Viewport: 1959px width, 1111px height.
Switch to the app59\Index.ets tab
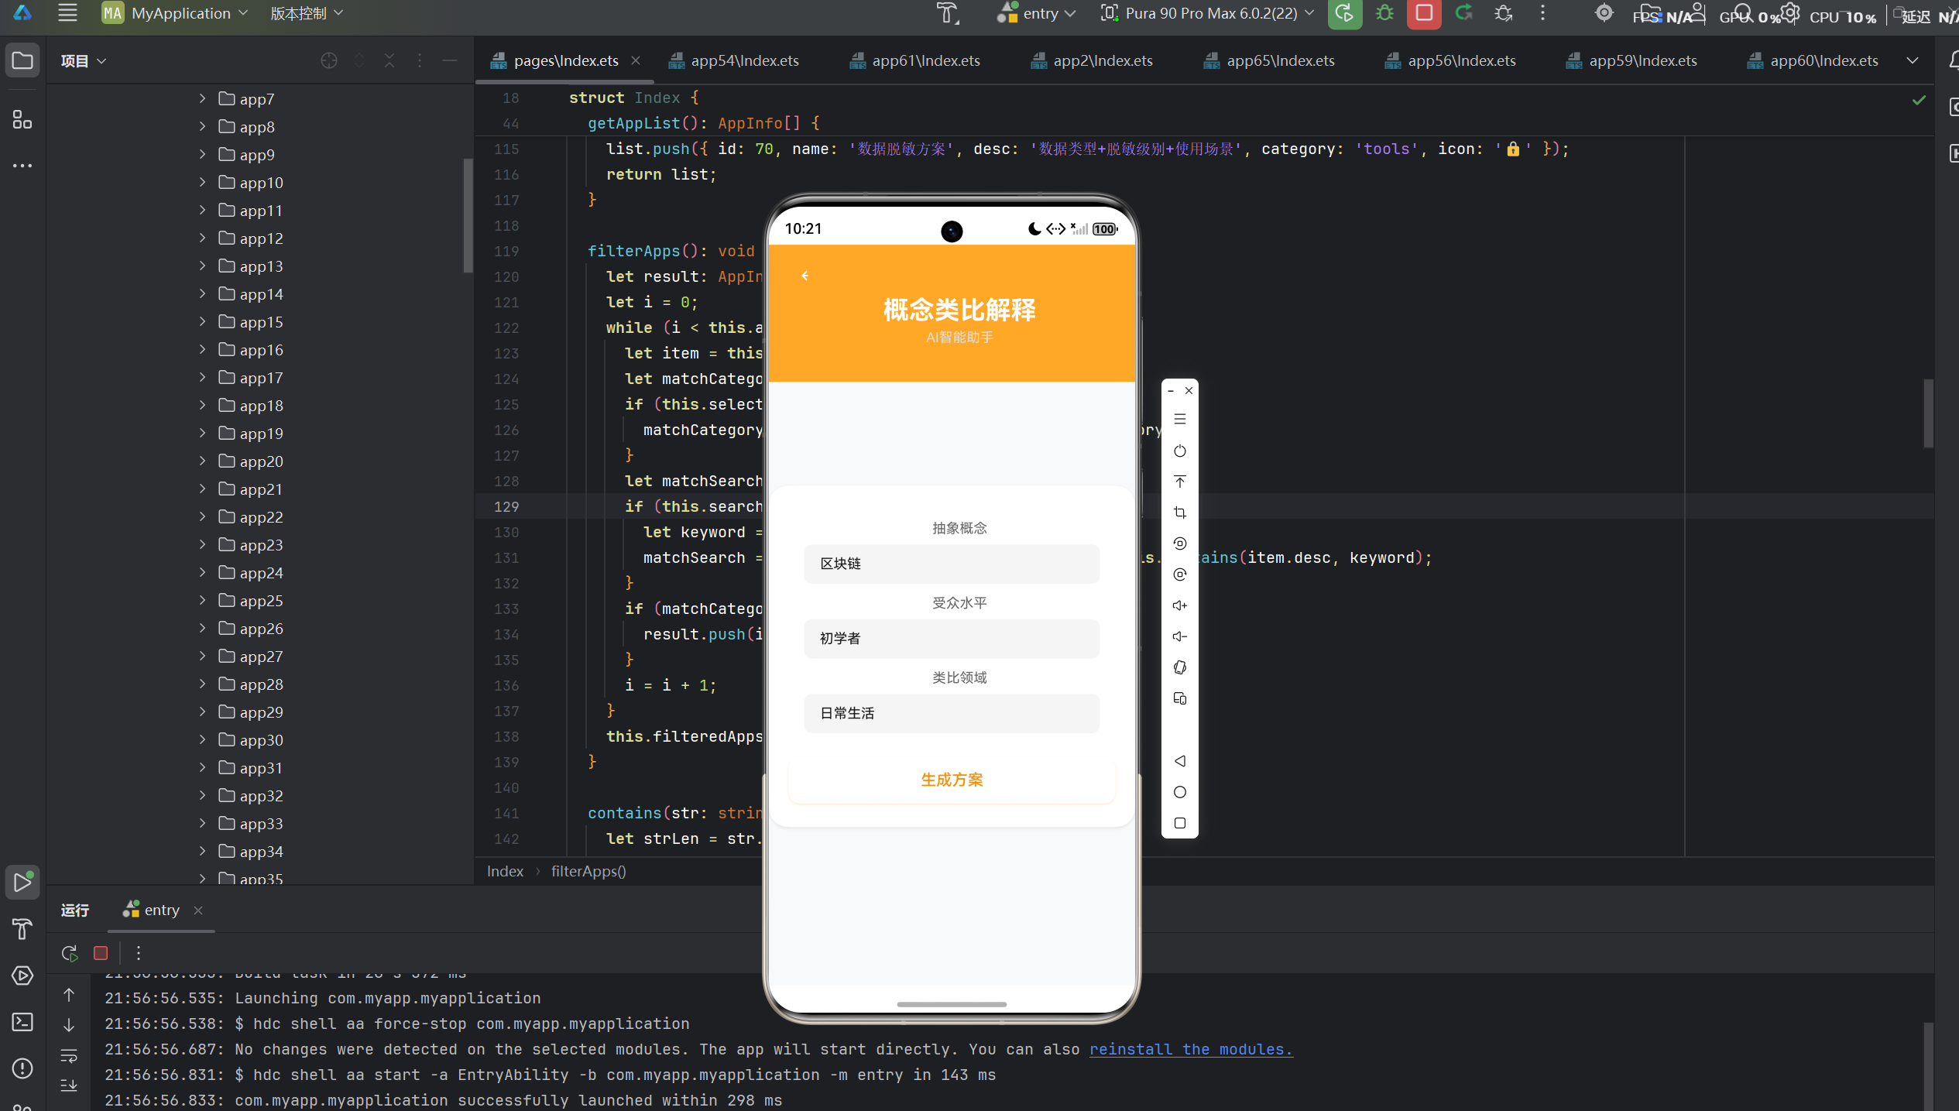[1632, 60]
